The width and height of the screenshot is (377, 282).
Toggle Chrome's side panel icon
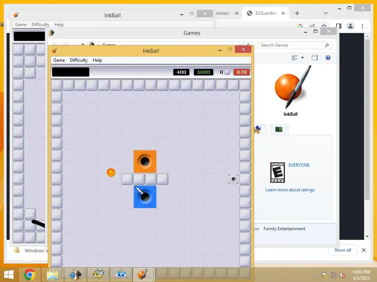pos(339,26)
